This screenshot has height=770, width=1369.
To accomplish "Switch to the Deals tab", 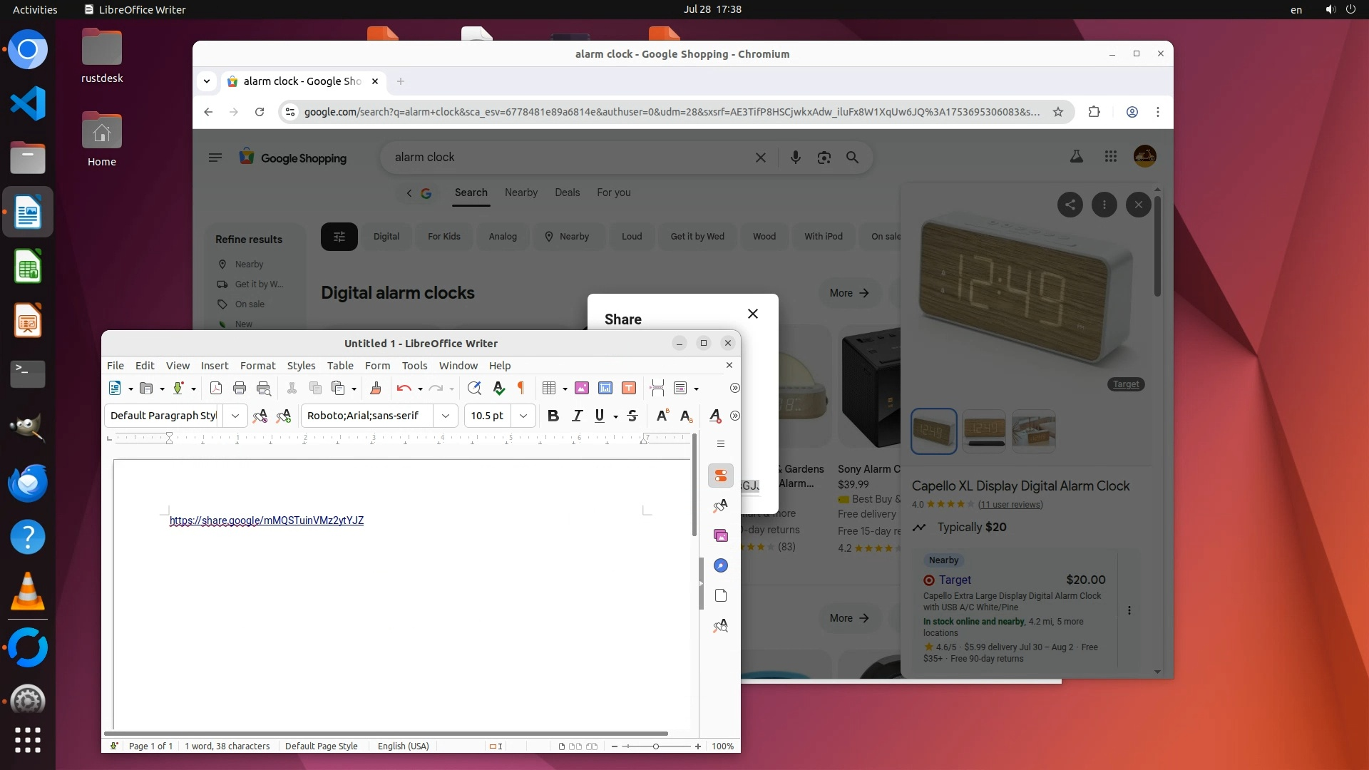I will click(567, 192).
